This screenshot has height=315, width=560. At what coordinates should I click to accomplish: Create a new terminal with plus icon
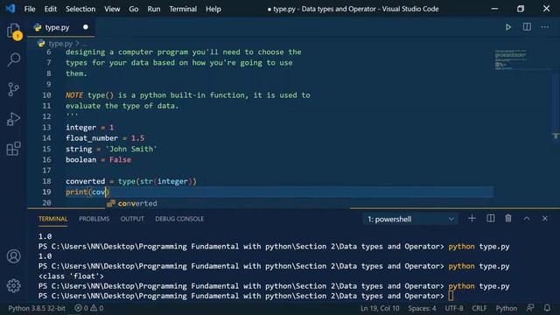click(472, 219)
